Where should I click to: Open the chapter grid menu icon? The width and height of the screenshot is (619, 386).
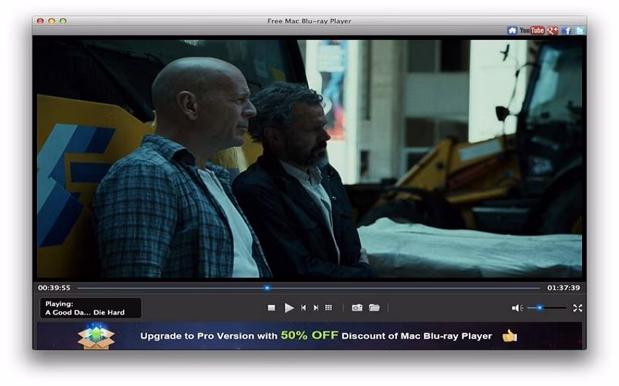pyautogui.click(x=328, y=308)
